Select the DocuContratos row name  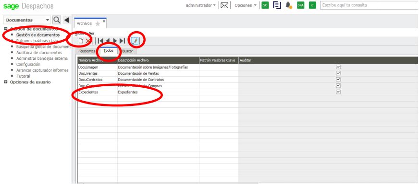(x=90, y=80)
